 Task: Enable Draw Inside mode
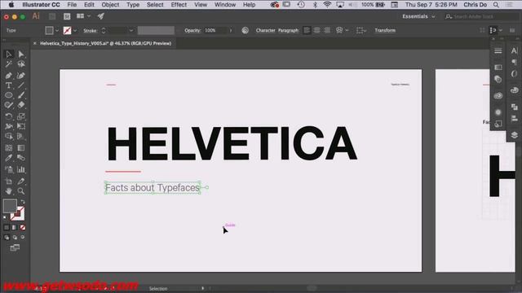[23, 237]
